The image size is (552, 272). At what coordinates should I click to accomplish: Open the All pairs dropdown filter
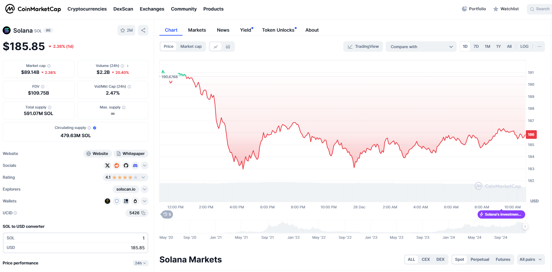530,259
